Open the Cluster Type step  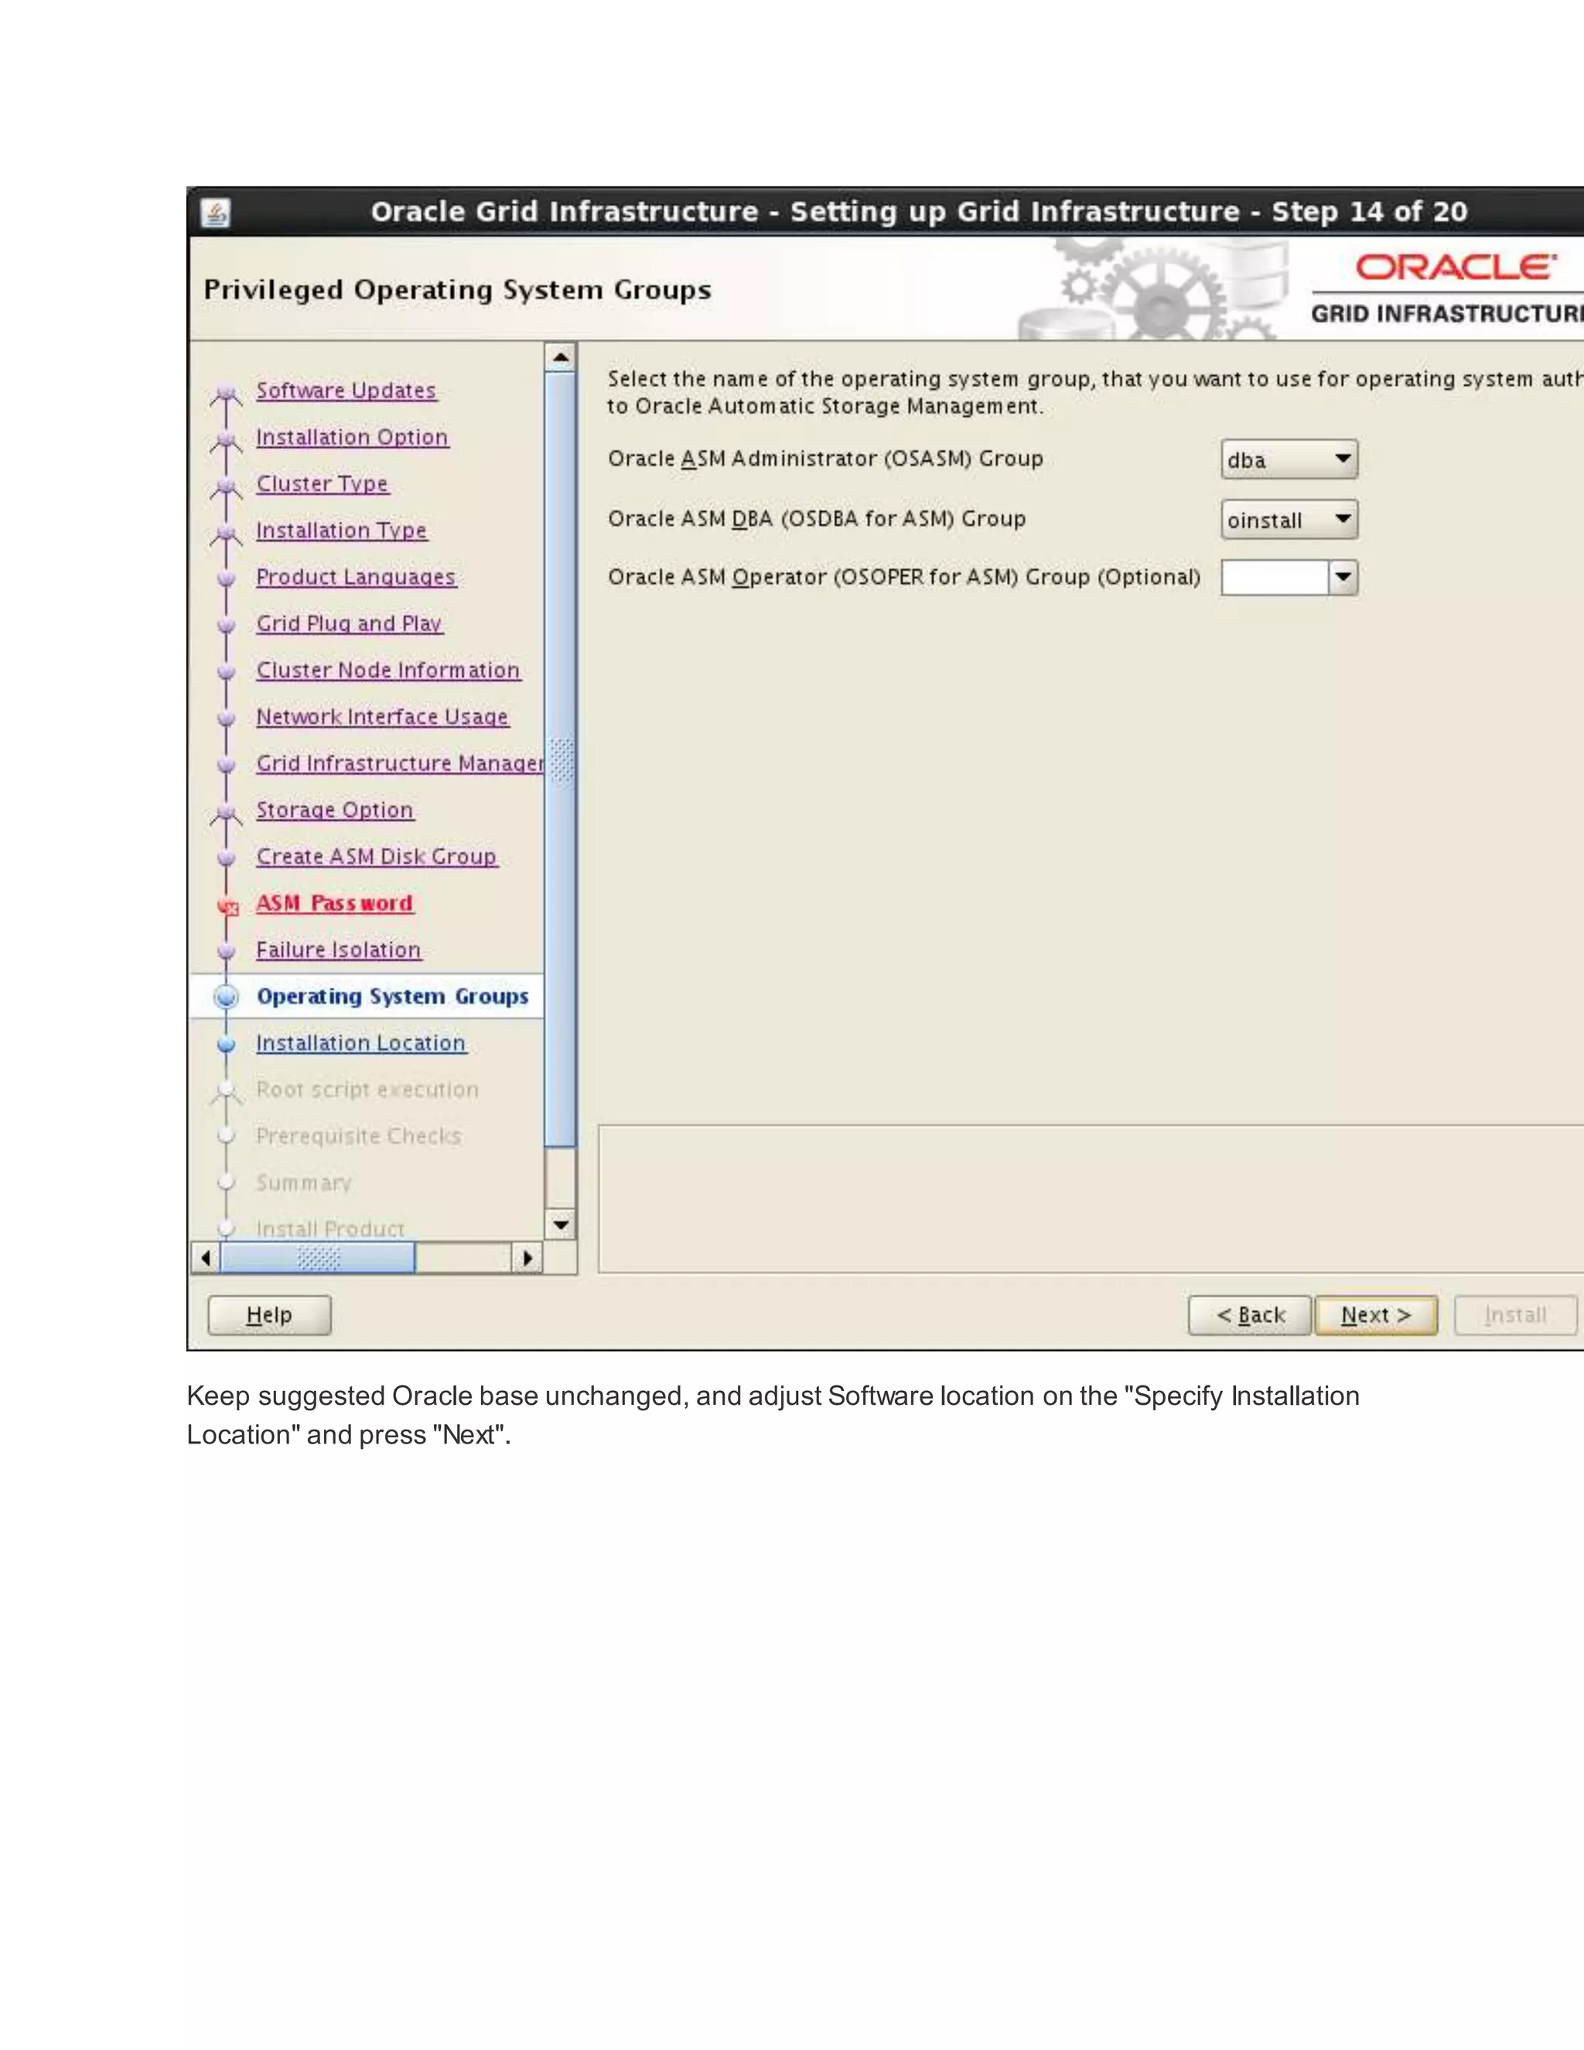322,483
